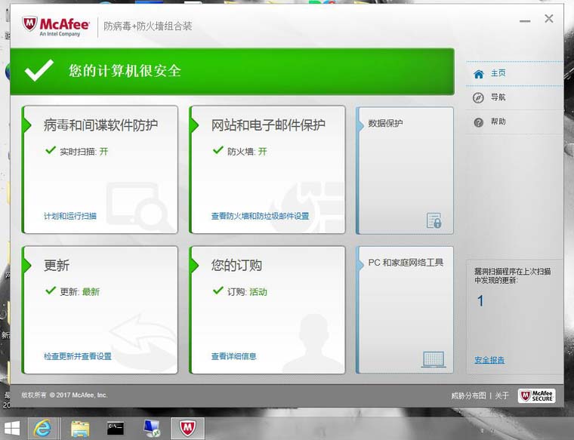574x440 pixels.
Task: Open the 查看详细信息 link
Action: click(233, 356)
